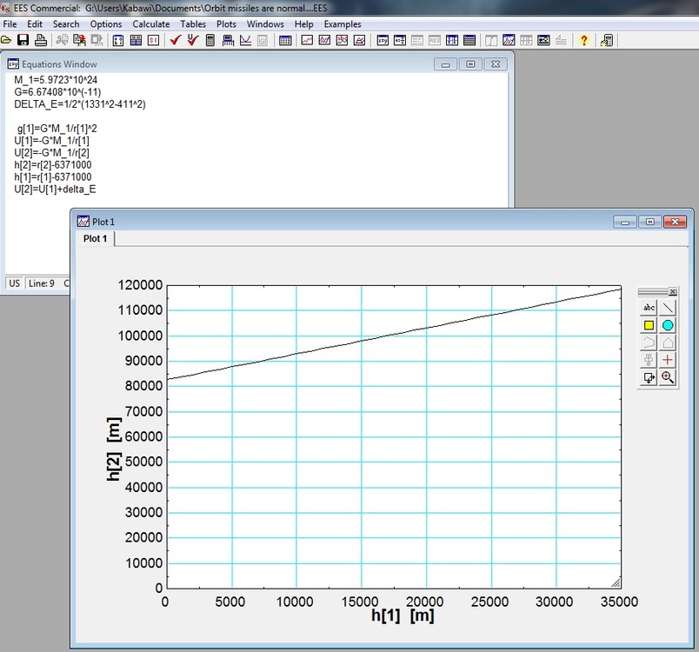Screen dimensions: 699x652
Task: Activate the red crosshair tool
Action: click(668, 360)
